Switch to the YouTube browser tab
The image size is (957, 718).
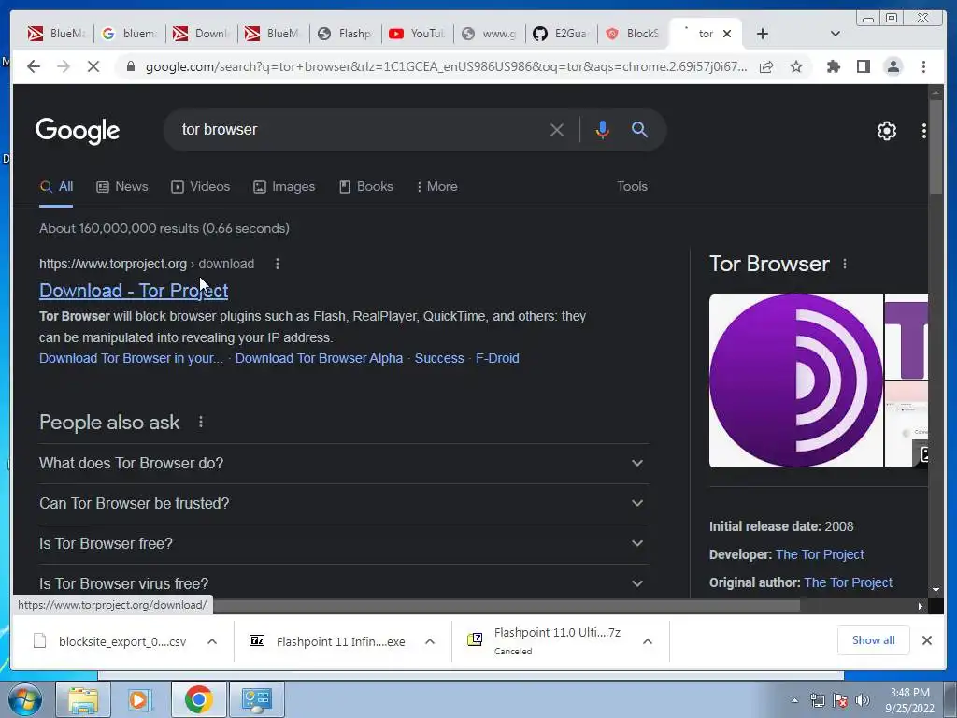(417, 34)
